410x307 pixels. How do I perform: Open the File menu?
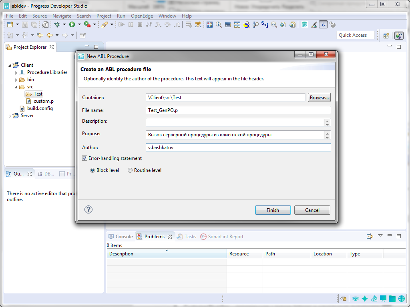coord(10,16)
